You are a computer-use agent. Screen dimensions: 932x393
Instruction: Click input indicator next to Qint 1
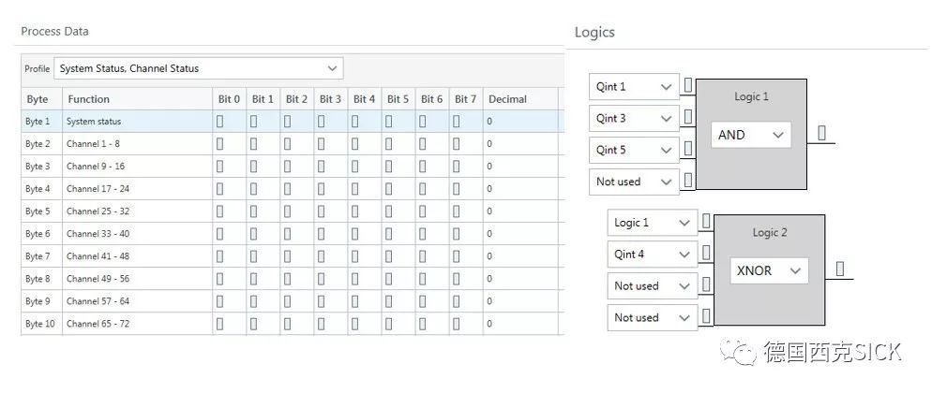688,86
